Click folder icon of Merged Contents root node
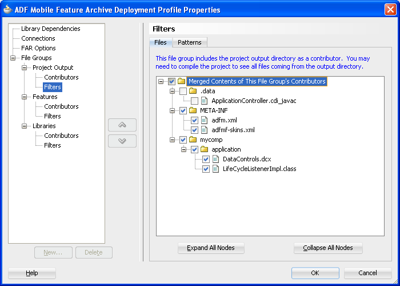The width and height of the screenshot is (400, 286). [x=181, y=81]
